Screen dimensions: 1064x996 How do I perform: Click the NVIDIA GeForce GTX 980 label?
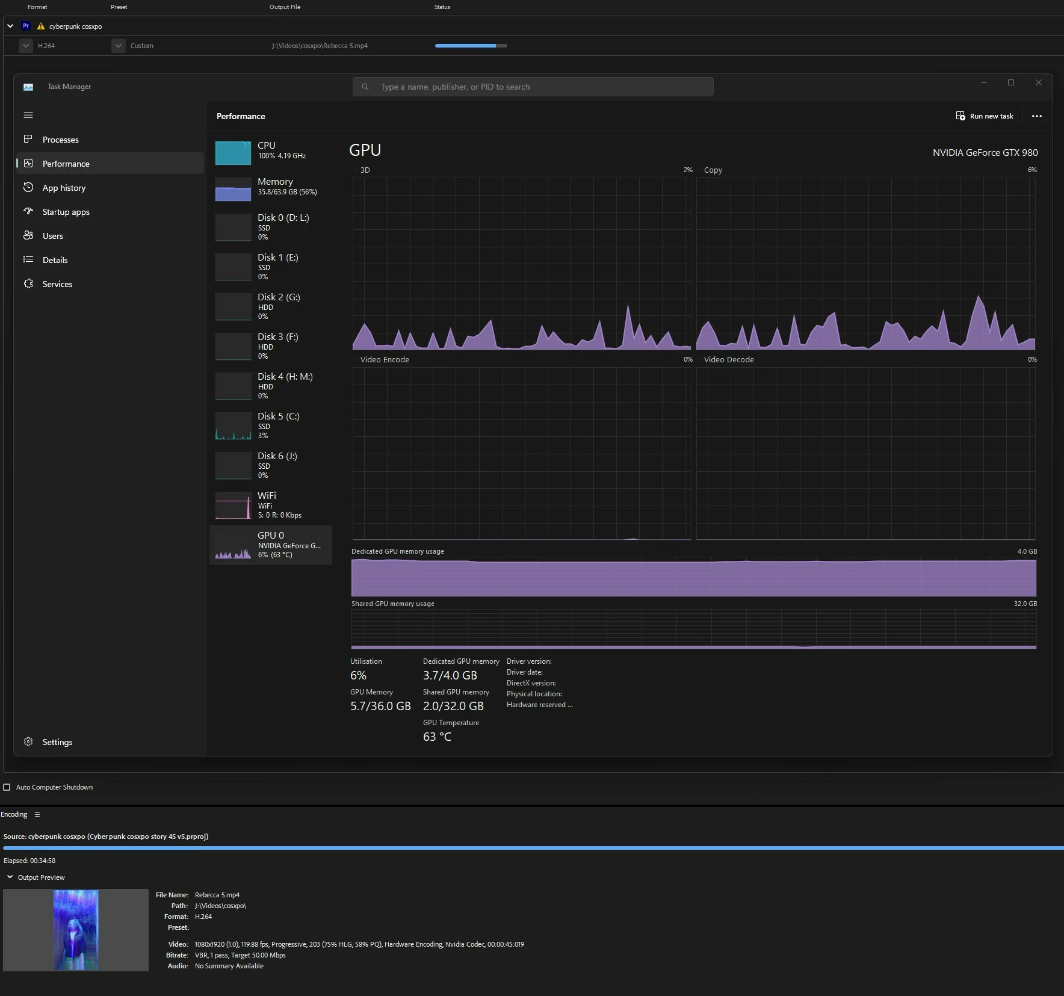click(985, 153)
